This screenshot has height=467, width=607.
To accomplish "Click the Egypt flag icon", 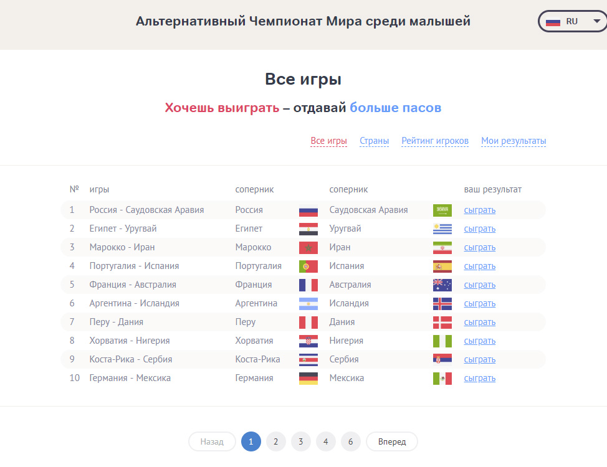I will 308,229.
